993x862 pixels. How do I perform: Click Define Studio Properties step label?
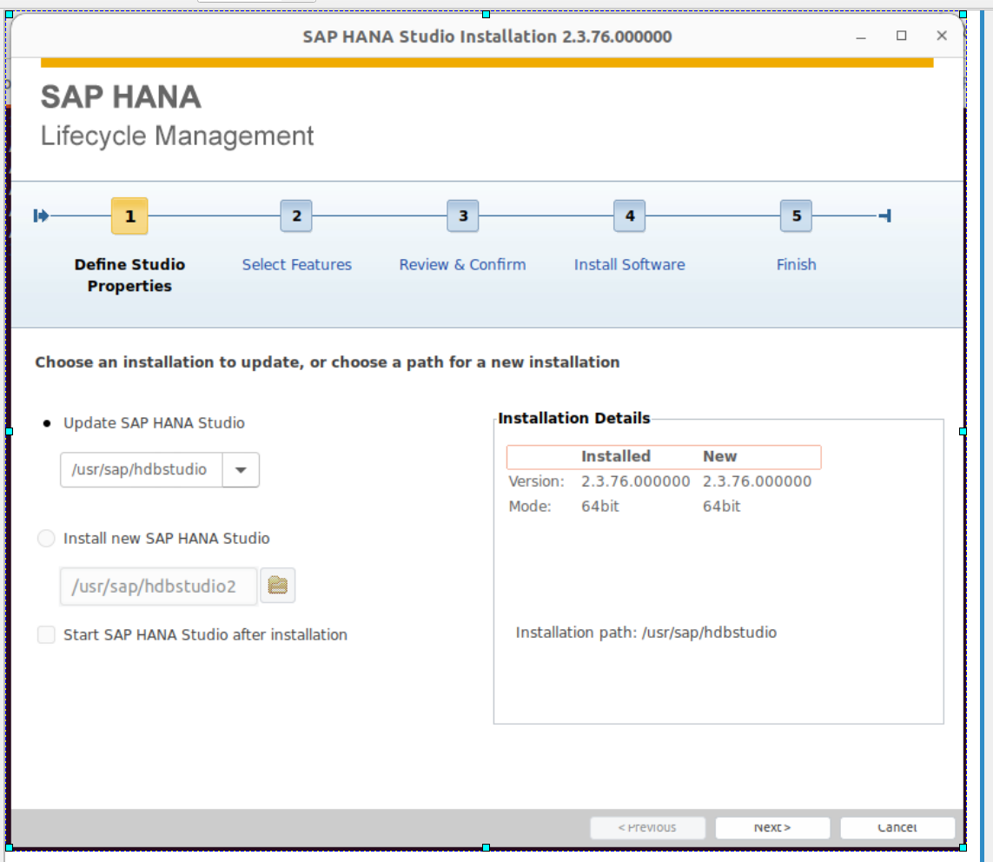tap(129, 275)
